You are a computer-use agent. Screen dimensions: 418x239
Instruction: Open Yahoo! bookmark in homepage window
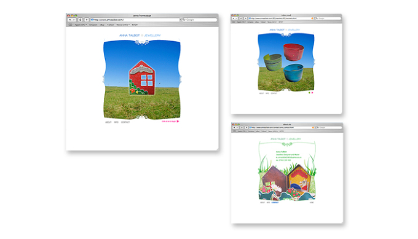tap(111, 25)
